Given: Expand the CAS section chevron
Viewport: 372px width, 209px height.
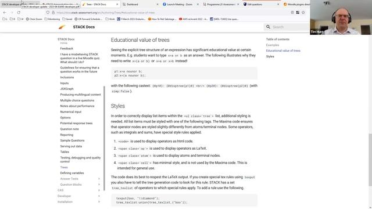Looking at the screenshot, I should pyautogui.click(x=99, y=190).
